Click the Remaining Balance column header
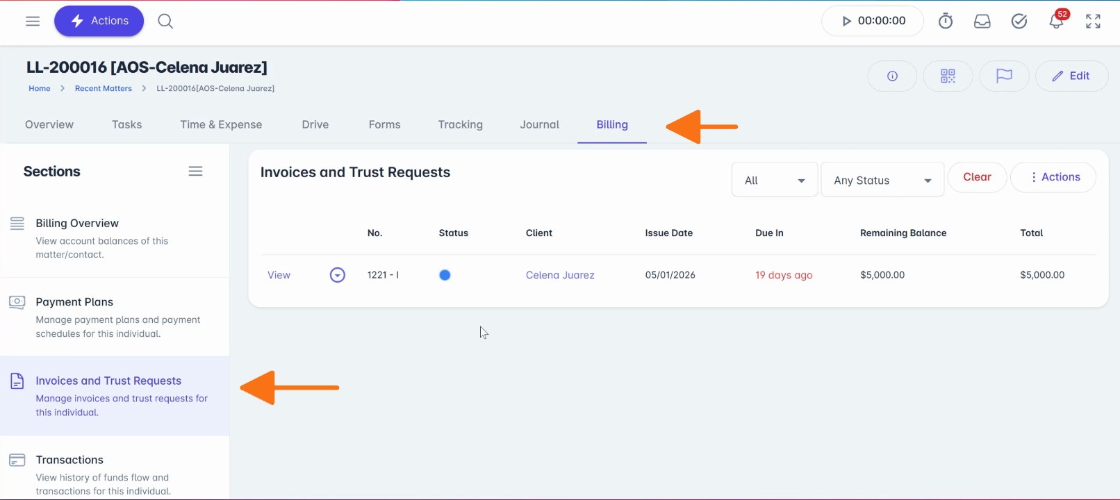The image size is (1120, 500). coord(903,233)
